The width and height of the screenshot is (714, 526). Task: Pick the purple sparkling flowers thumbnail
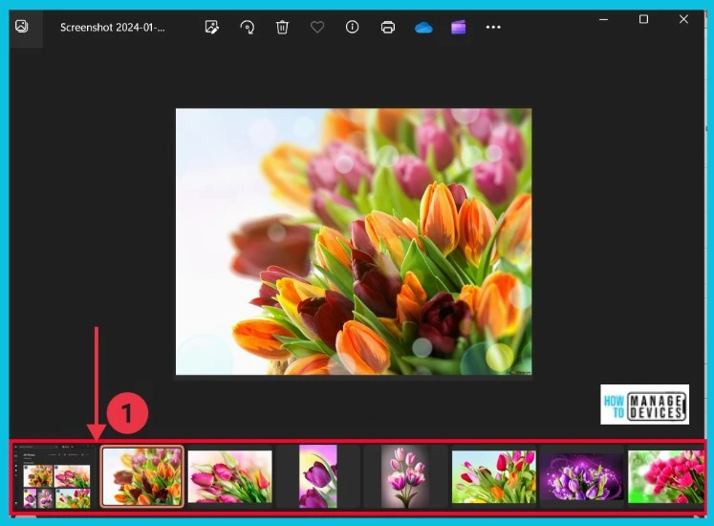click(x=581, y=476)
